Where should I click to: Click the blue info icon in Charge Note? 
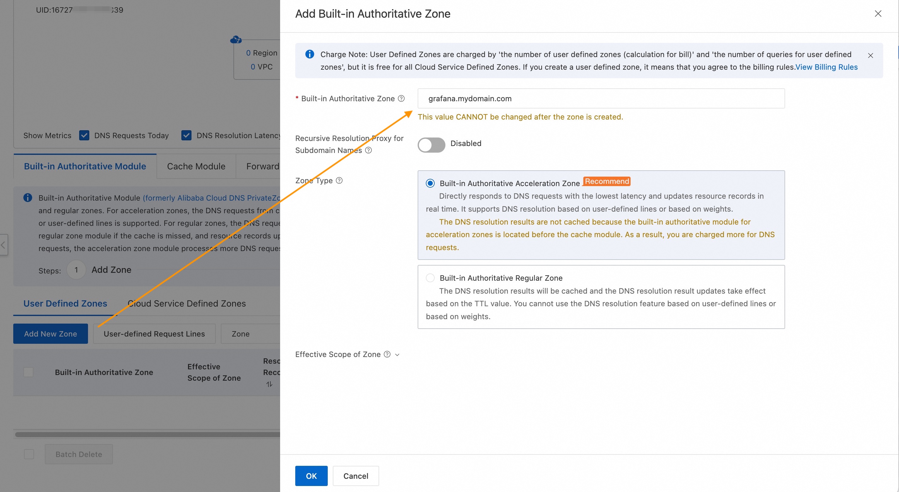coord(309,54)
